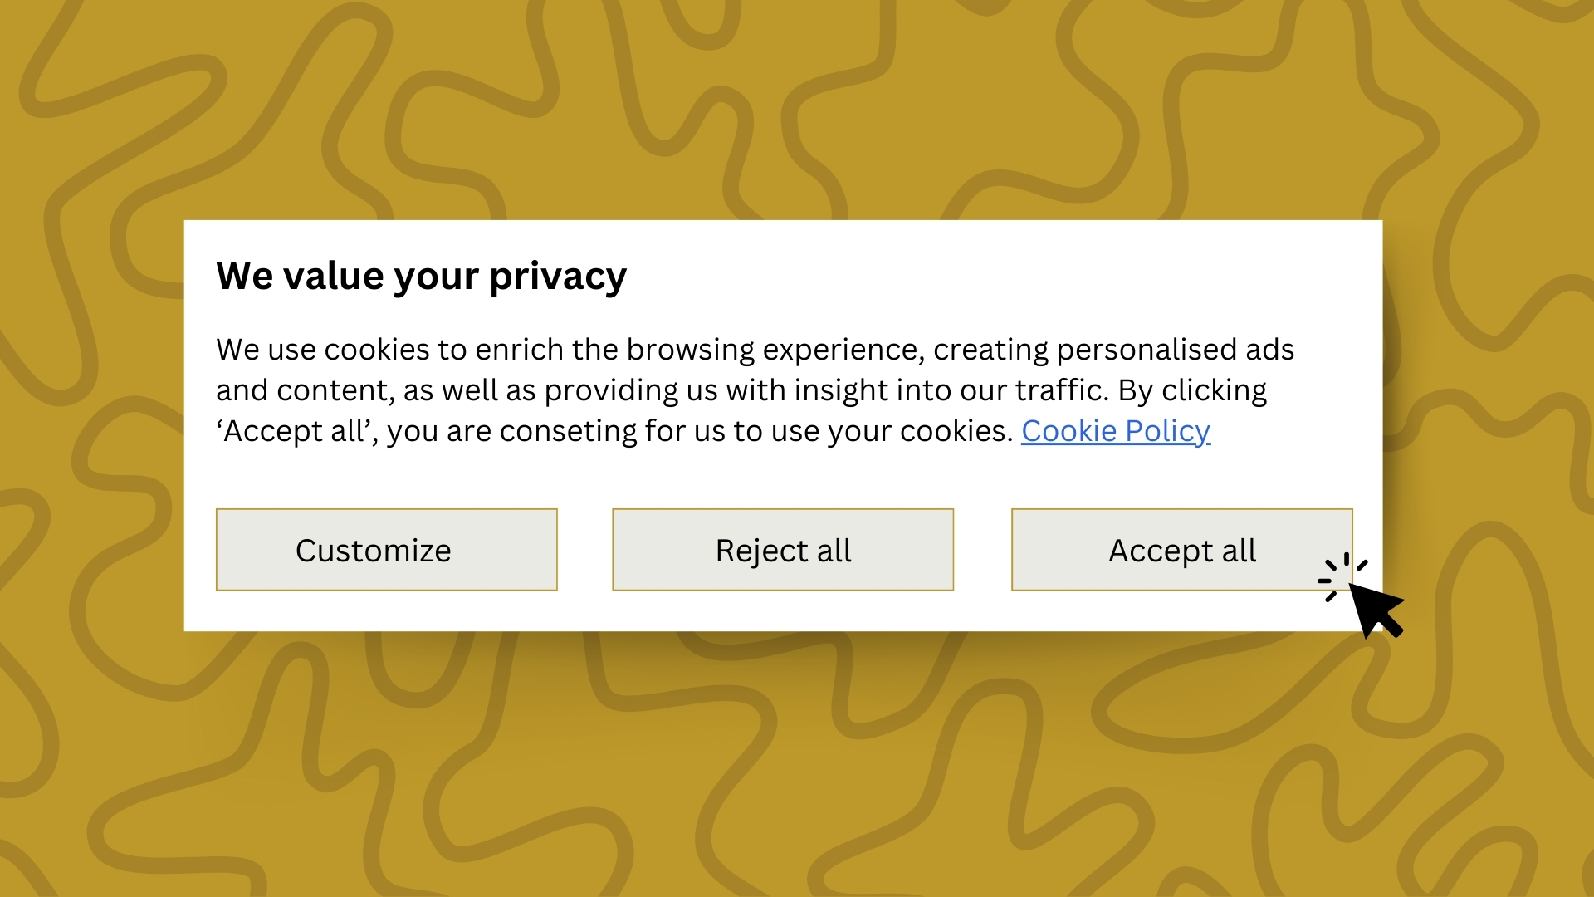This screenshot has height=897, width=1594.
Task: Click the black mouse cursor arrow icon
Action: tap(1375, 609)
